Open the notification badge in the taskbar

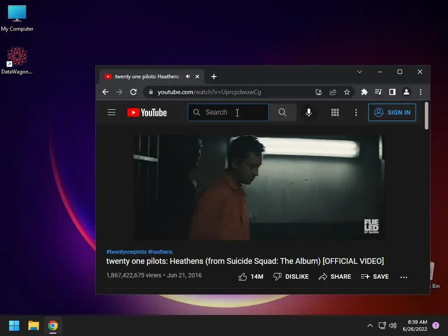(x=436, y=325)
